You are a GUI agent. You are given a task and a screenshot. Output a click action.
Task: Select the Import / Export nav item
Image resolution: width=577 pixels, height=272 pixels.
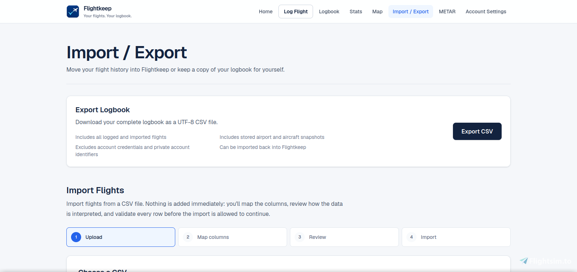411,12
